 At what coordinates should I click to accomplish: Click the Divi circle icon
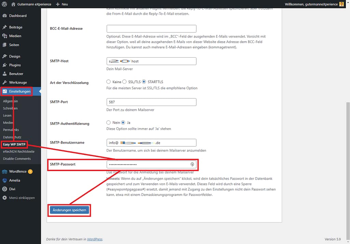[4, 189]
